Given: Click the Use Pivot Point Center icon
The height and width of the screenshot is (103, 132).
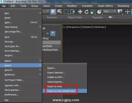Looking at the screenshot, I should (x=120, y=12).
